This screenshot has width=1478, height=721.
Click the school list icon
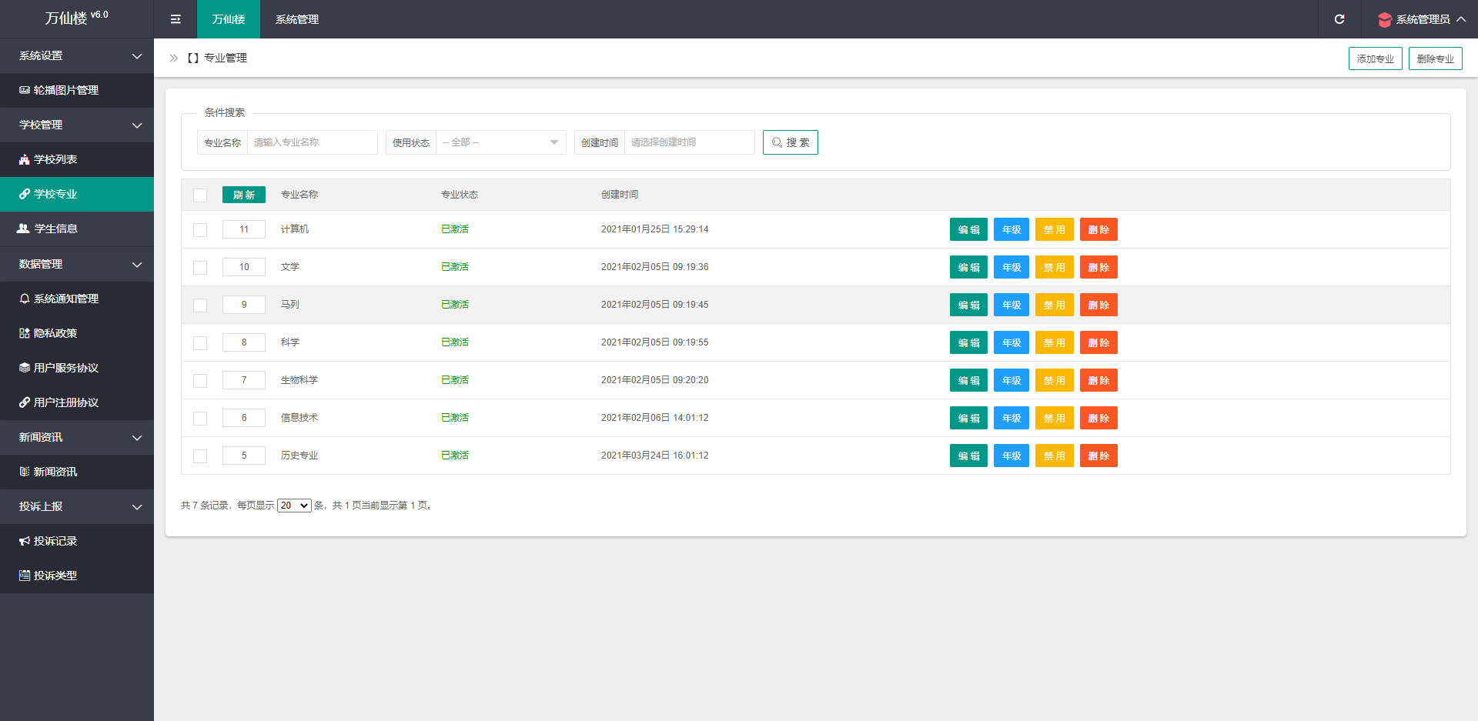click(25, 159)
